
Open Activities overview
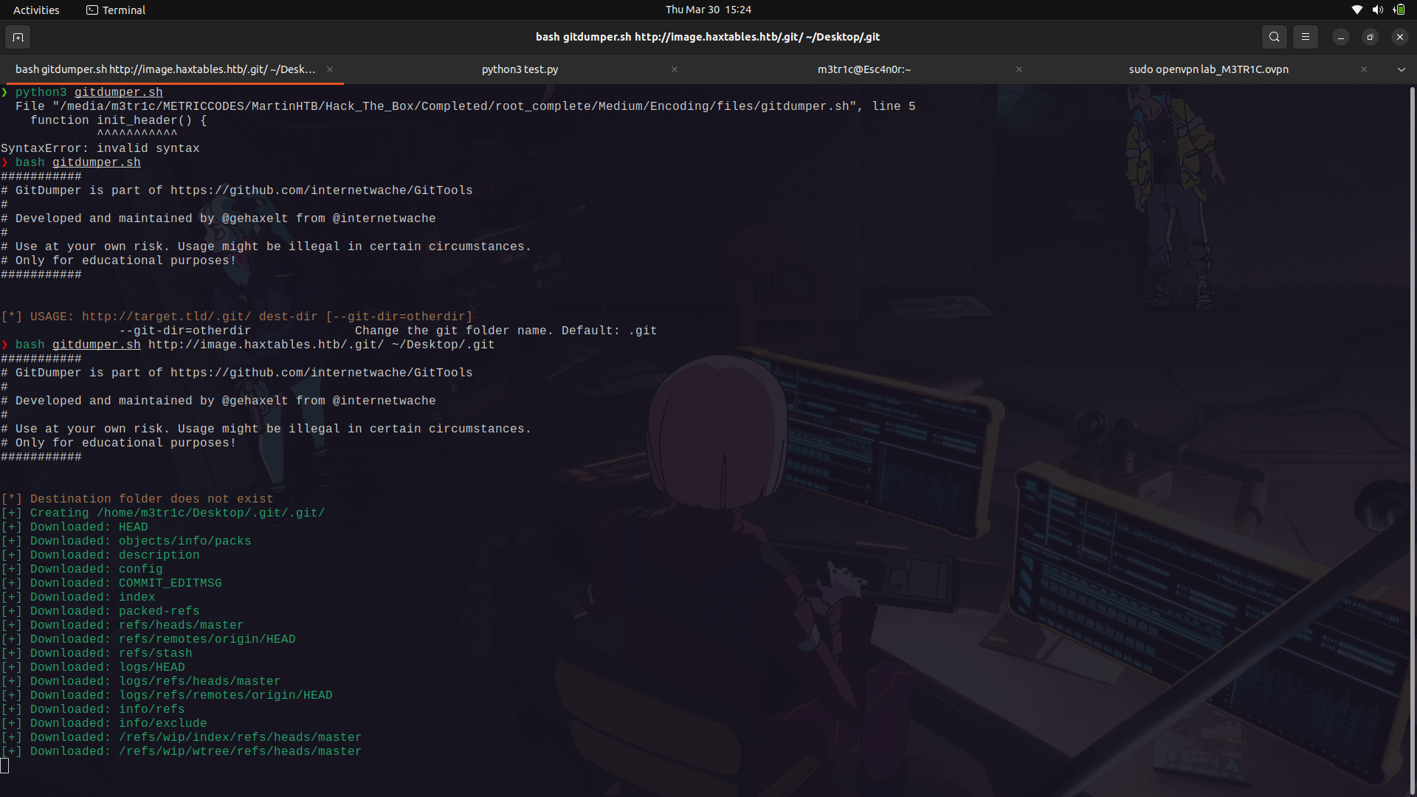pos(35,10)
